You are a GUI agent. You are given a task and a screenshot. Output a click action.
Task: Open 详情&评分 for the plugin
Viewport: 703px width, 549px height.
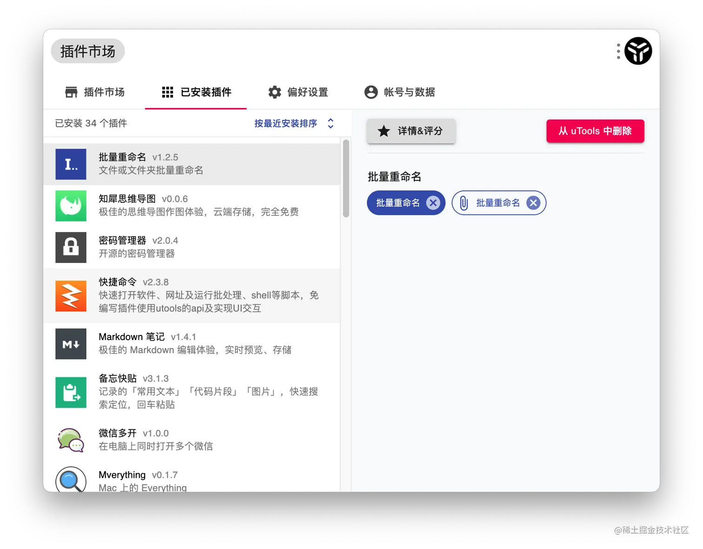coord(411,131)
